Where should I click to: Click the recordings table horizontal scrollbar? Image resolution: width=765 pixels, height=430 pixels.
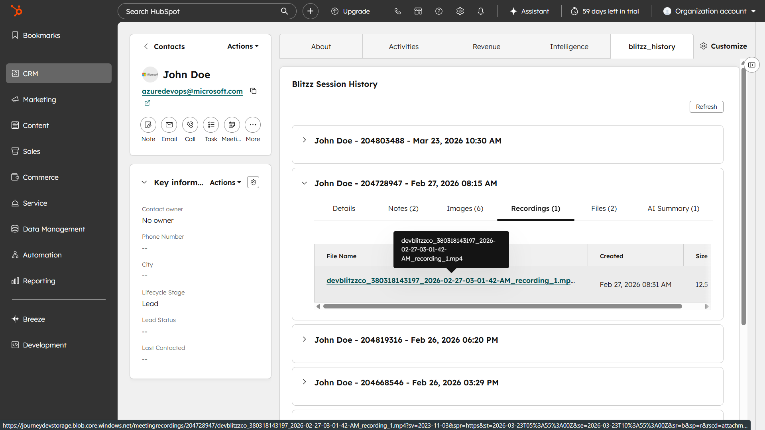pyautogui.click(x=502, y=306)
